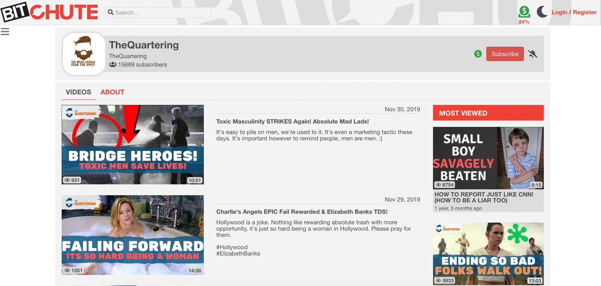Open the Failing Forward video thumbnail
This screenshot has width=601, height=286.
point(133,235)
